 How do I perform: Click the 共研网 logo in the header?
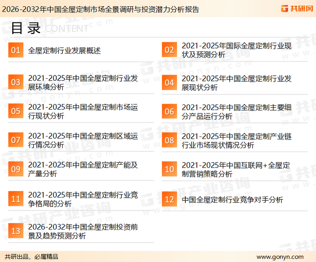pos(297,8)
